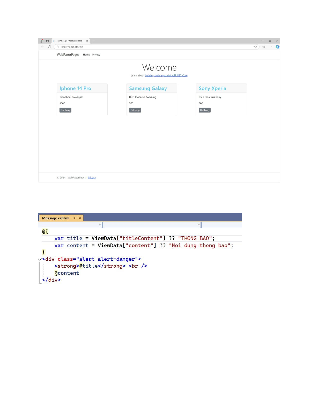317x411 pixels.
Task: Open the second editor navigation dropdown
Action: pyautogui.click(x=199, y=225)
